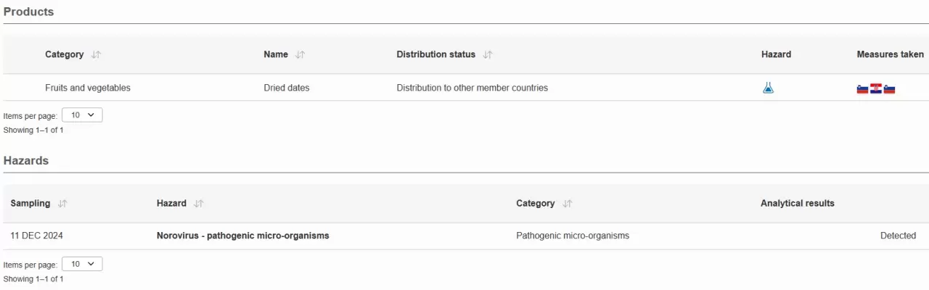929x290 pixels.
Task: Click the leftmost Slovenia flag icon
Action: [x=863, y=89]
